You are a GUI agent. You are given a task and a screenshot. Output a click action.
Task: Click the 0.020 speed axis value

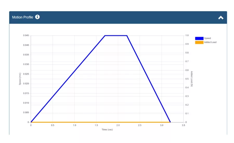click(x=26, y=84)
